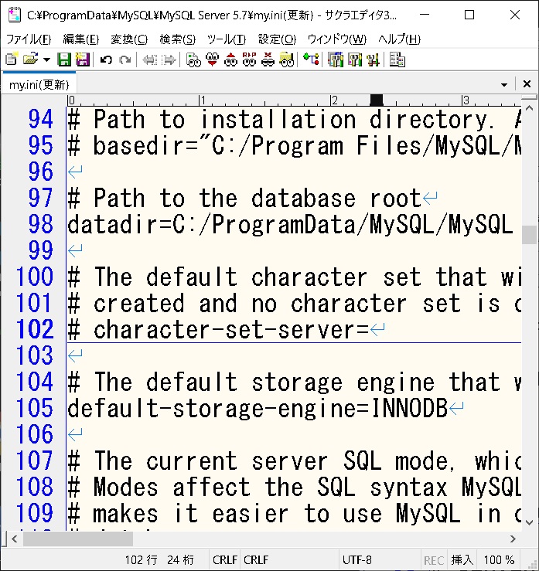The height and width of the screenshot is (571, 539).
Task: Click the vertical scrollbar thumb
Action: (530, 235)
